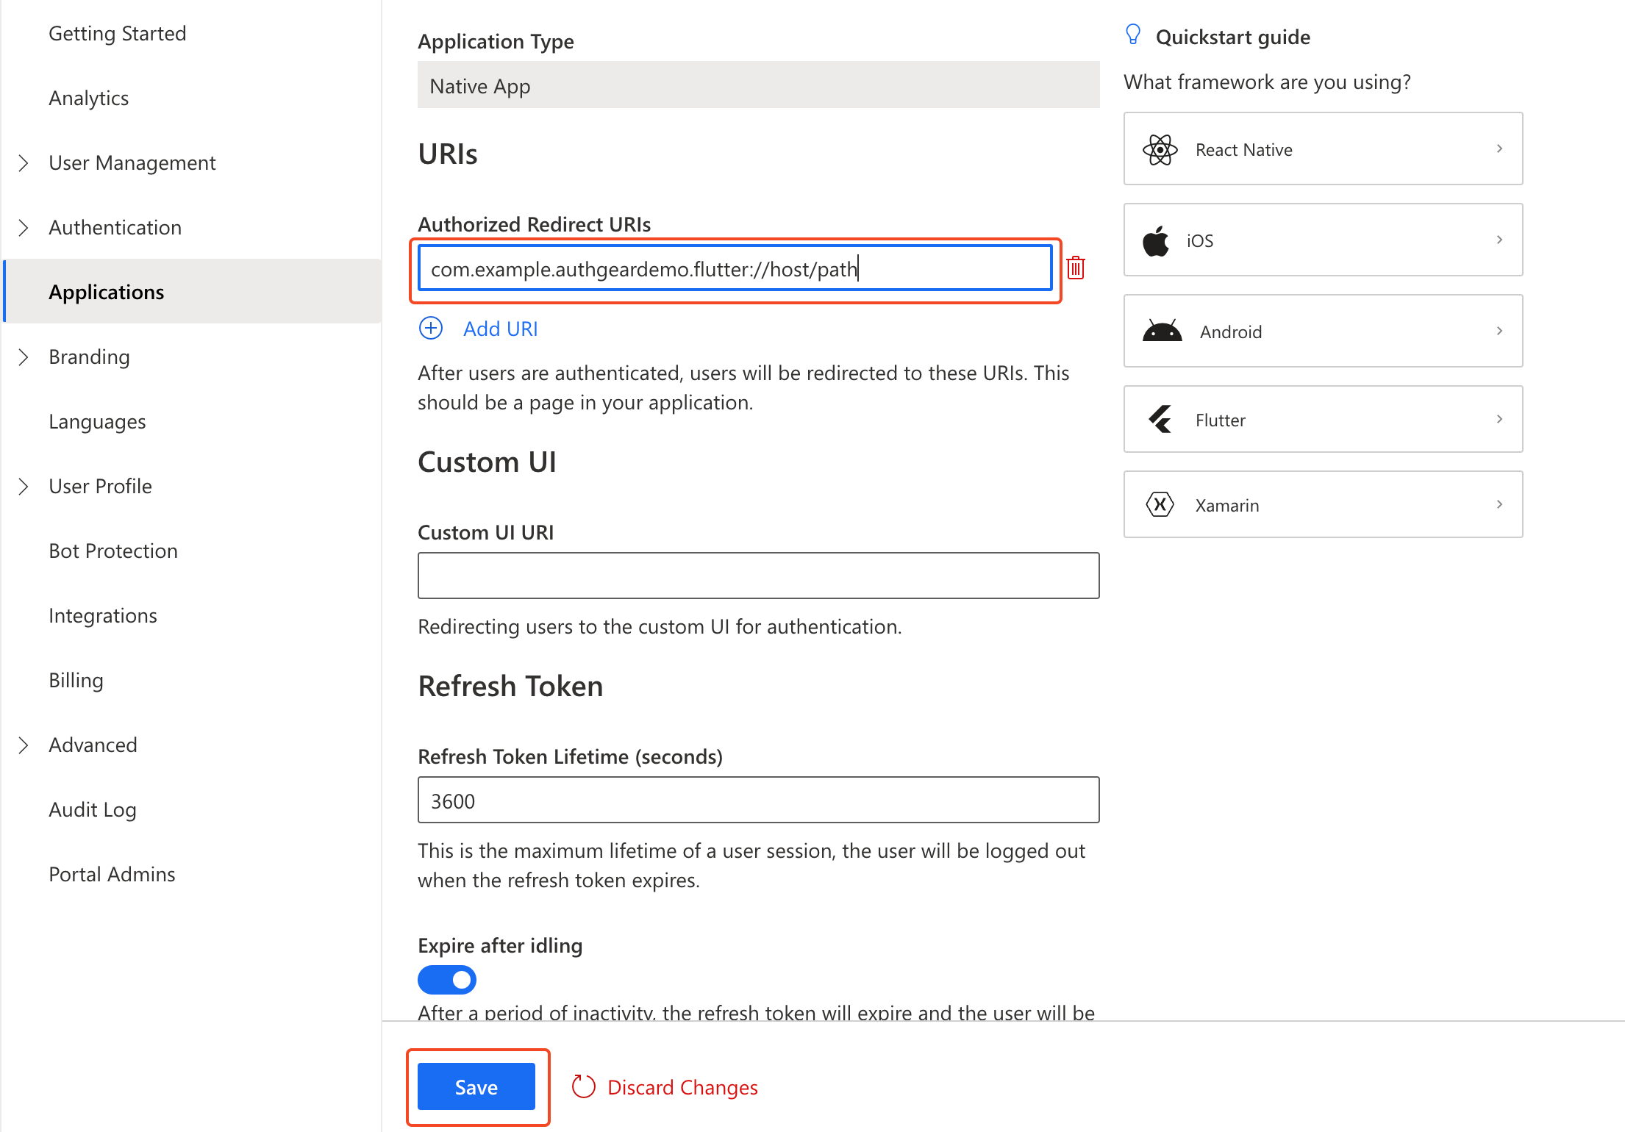Go to Audit Log in sidebar
The width and height of the screenshot is (1625, 1132).
tap(93, 810)
